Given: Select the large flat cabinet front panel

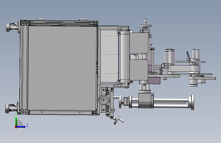Looking at the screenshot, I should pos(62,68).
